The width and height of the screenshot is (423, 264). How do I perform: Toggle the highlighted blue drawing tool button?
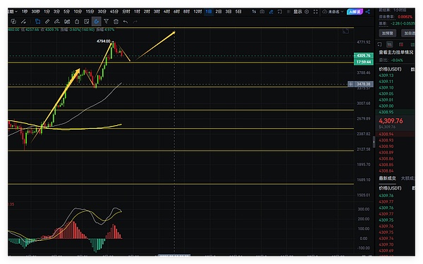point(97,22)
